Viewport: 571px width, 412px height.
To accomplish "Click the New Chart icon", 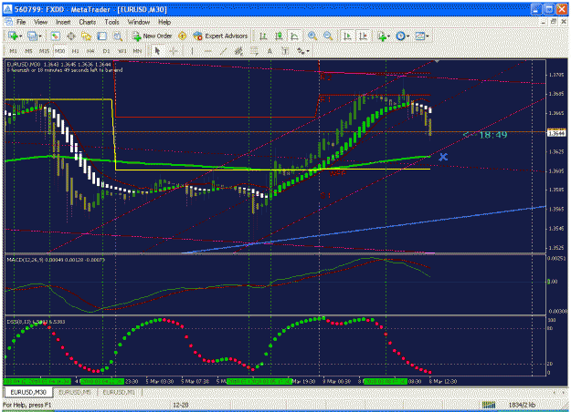I will pos(13,36).
